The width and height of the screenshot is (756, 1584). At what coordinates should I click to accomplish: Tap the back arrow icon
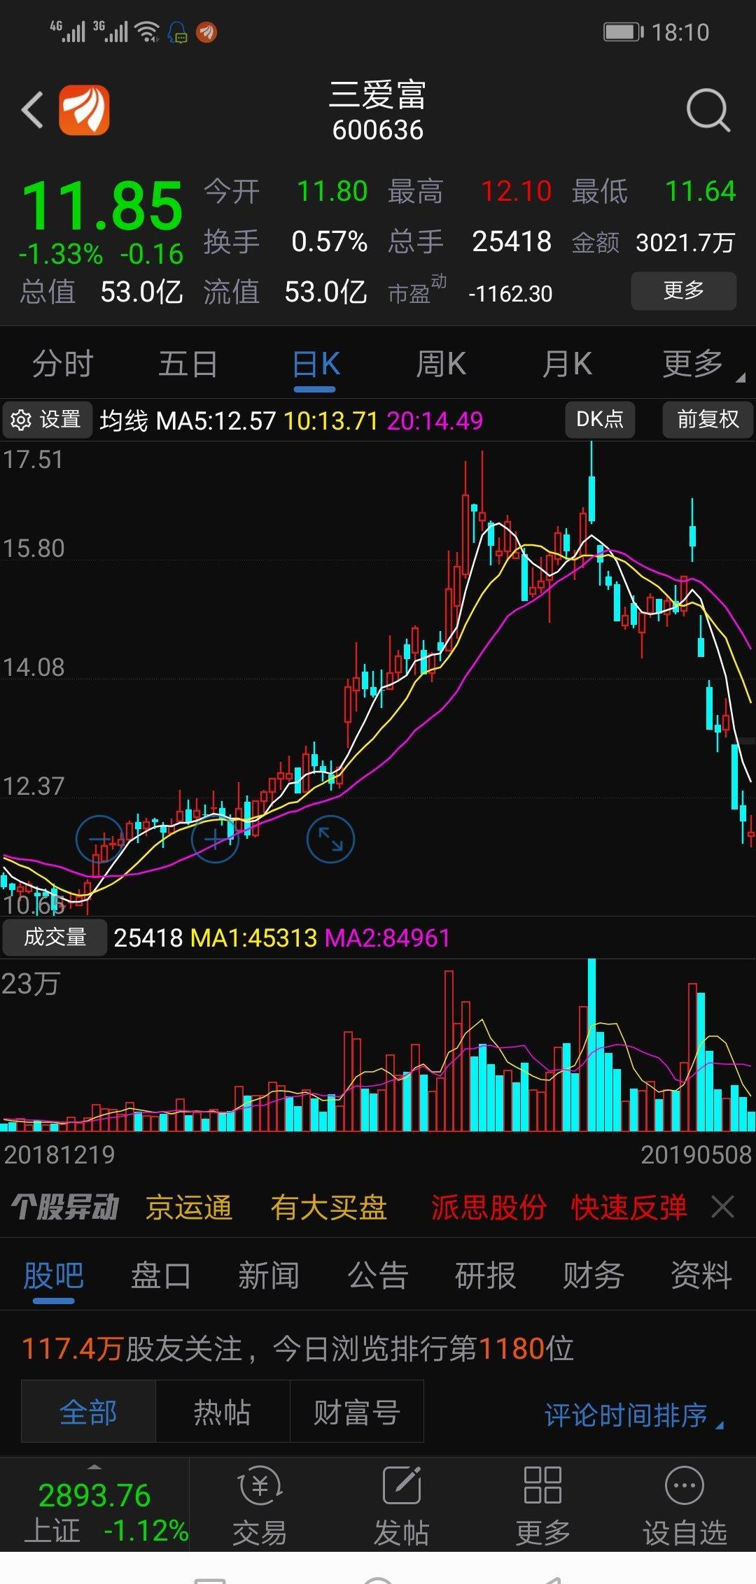(32, 111)
